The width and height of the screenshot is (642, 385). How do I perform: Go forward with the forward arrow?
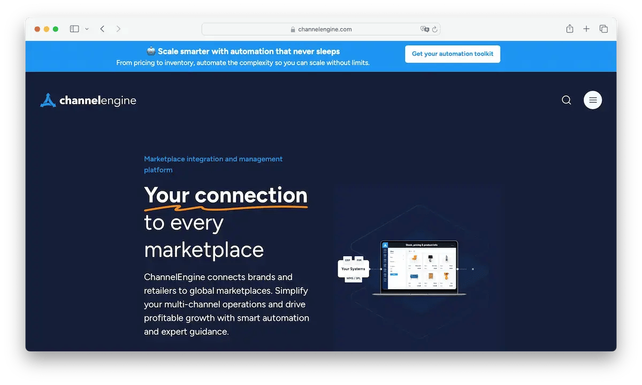coord(118,29)
